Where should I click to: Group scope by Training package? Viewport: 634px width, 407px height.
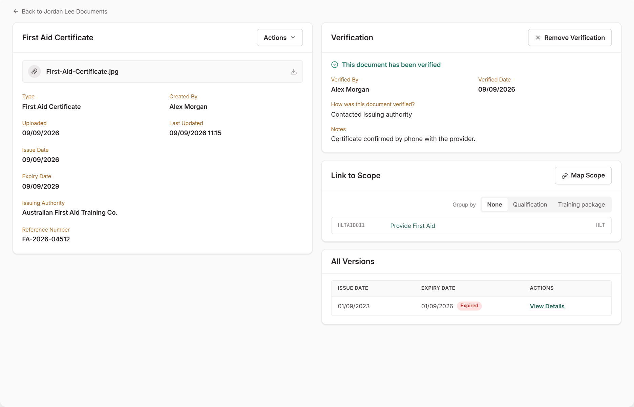coord(581,205)
